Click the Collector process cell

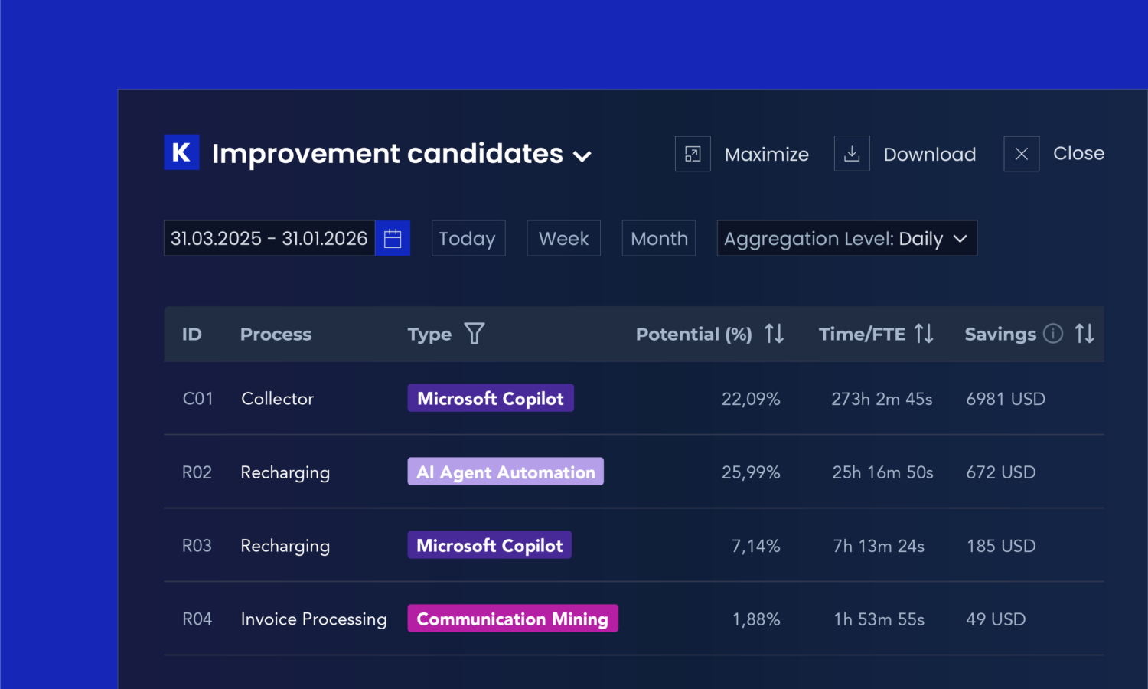(x=278, y=399)
